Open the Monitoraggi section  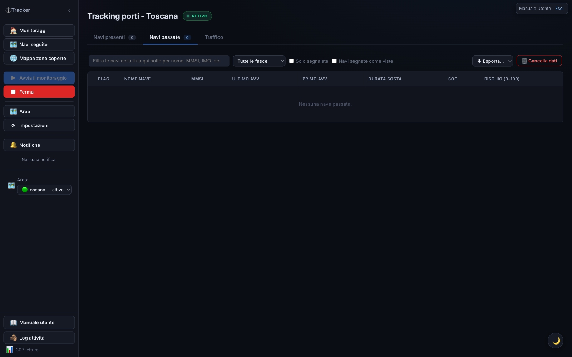tap(39, 30)
